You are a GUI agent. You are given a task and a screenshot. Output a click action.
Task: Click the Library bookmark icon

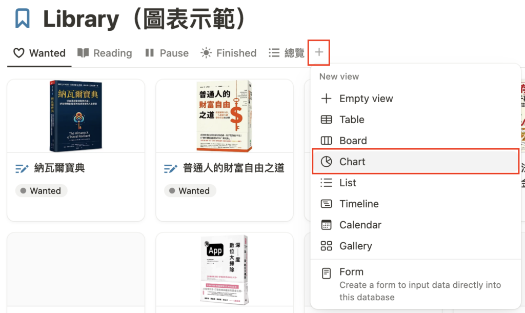point(23,19)
